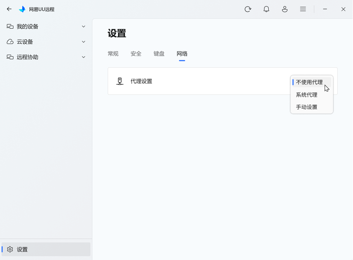Switch to the 键盘 tab
353x260 pixels.
(x=159, y=54)
